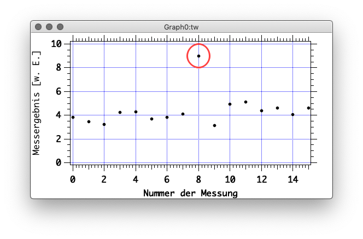
Task: Click tick label 10 on the horizontal axis
Action: click(230, 179)
